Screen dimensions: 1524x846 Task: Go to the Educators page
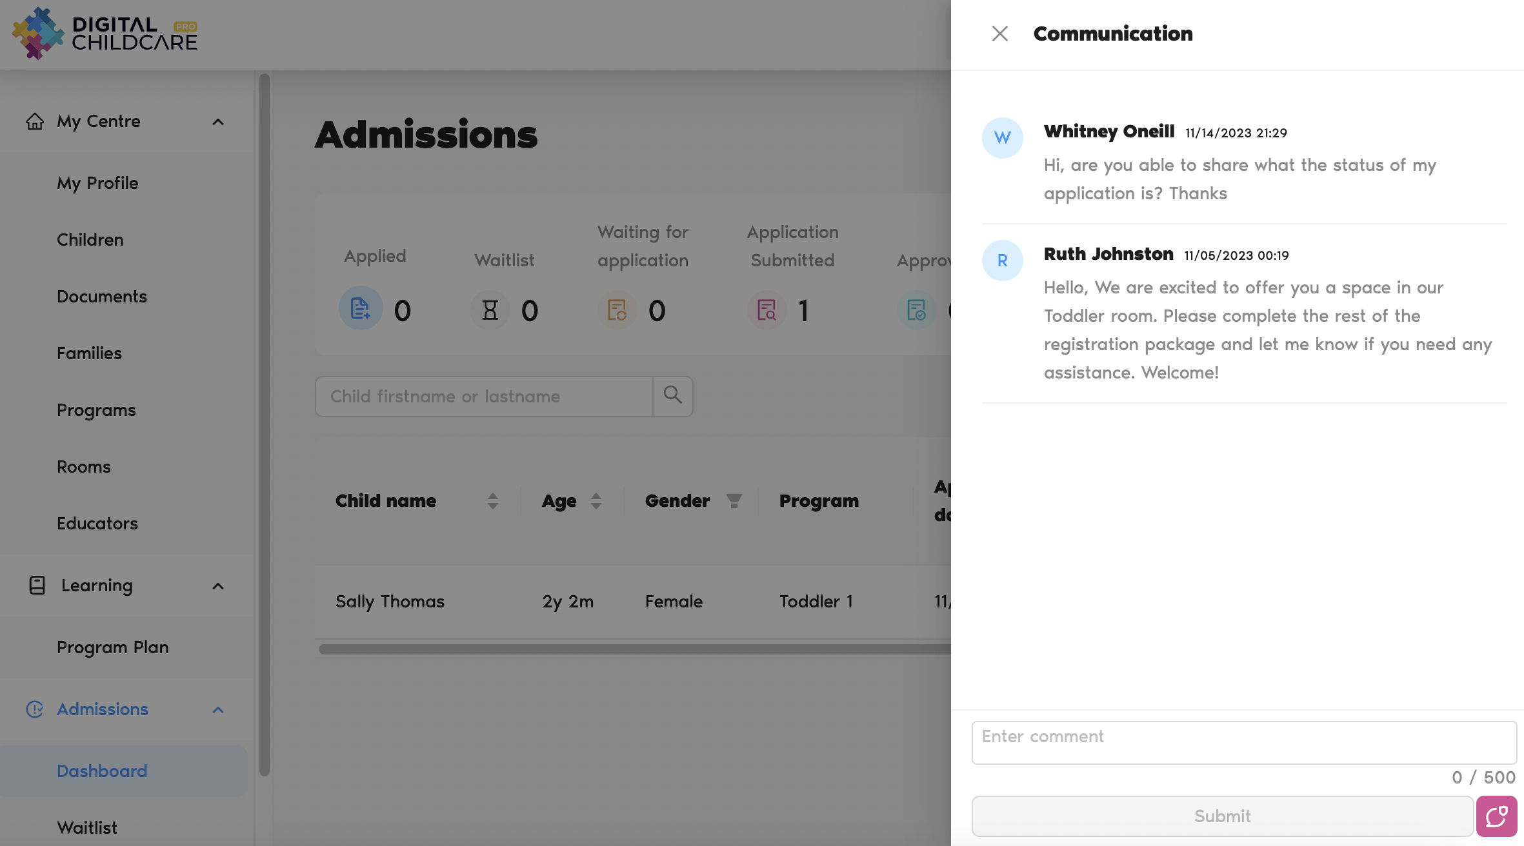97,524
